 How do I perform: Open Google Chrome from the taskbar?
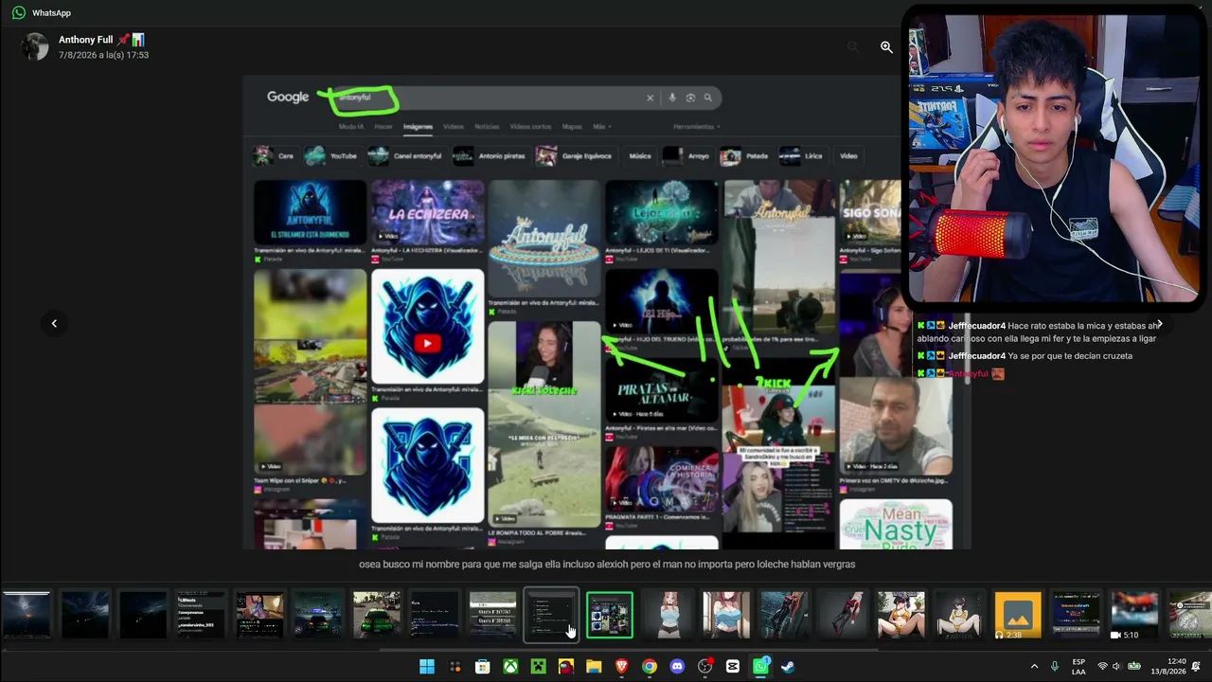(650, 667)
